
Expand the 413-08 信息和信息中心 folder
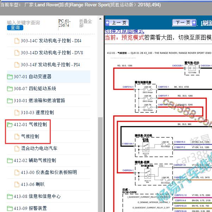click(37, 196)
